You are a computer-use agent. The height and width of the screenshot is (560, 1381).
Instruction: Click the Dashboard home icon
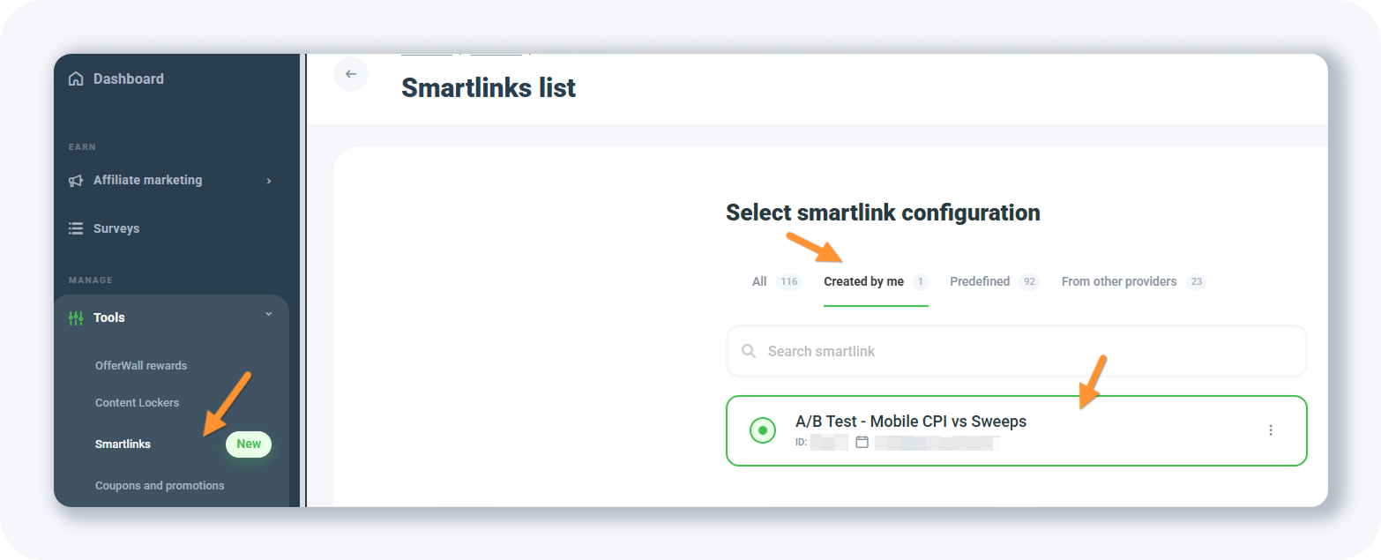pos(77,78)
